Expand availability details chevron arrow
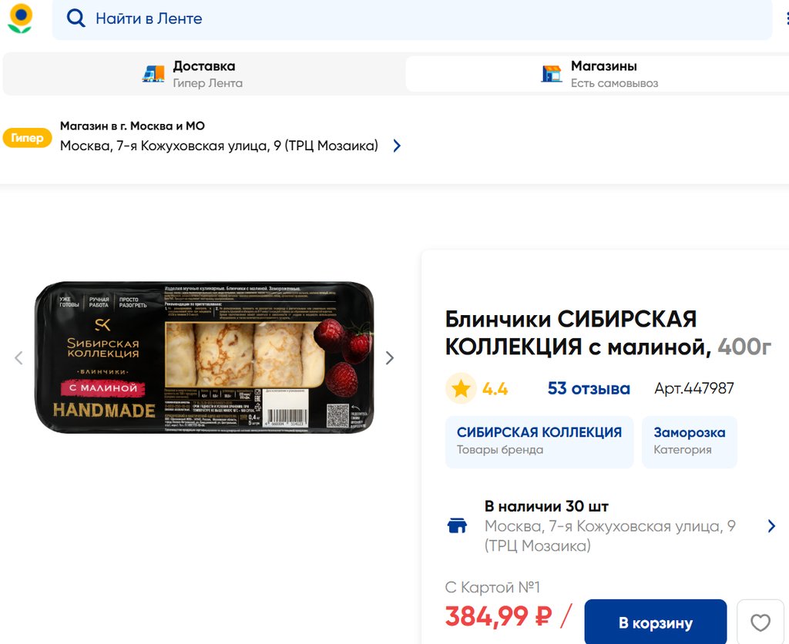 772,526
